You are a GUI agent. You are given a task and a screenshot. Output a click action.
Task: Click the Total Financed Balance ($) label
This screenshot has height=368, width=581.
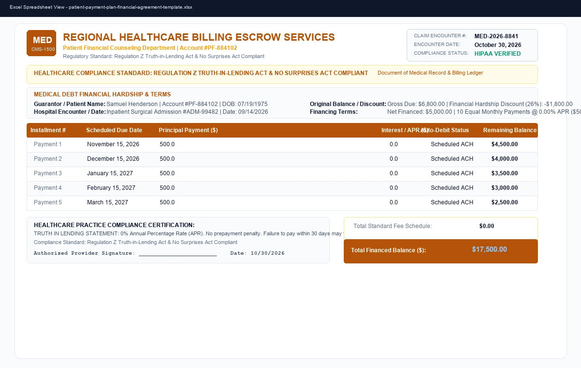[x=388, y=250]
